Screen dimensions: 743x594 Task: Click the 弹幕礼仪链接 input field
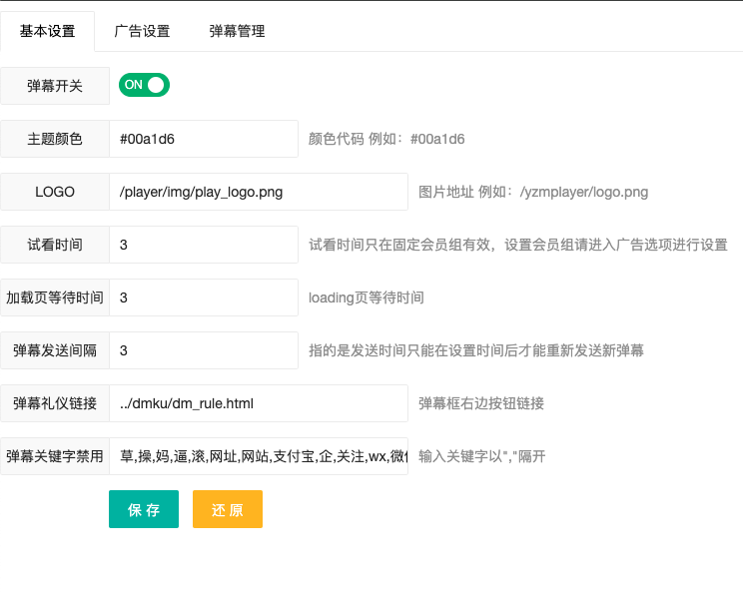pos(259,403)
